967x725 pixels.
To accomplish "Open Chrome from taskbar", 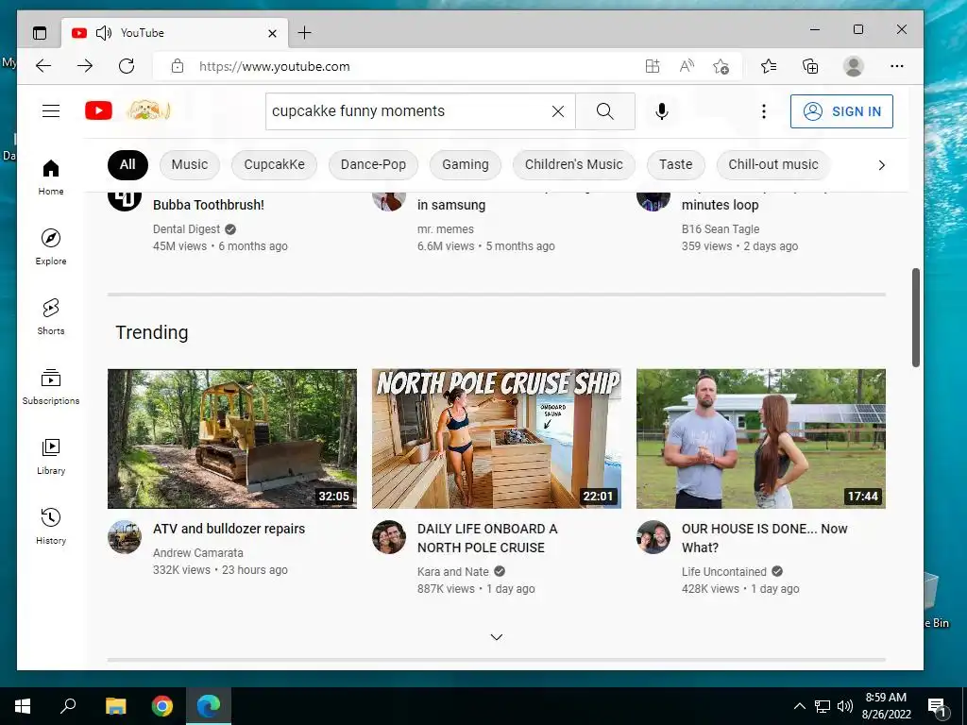I will [x=162, y=706].
